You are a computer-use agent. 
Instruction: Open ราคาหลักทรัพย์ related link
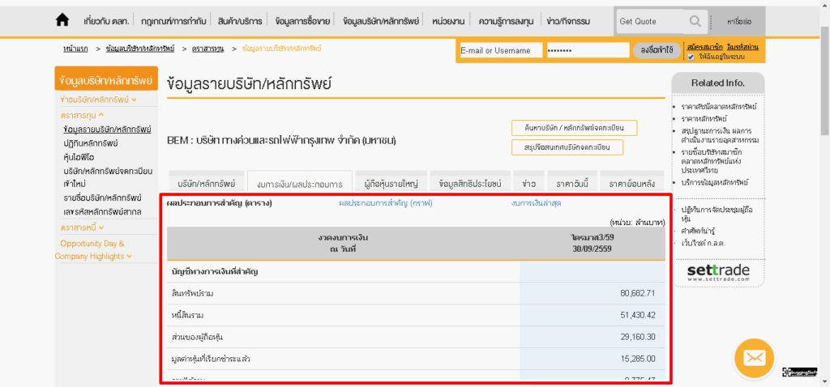[704, 118]
